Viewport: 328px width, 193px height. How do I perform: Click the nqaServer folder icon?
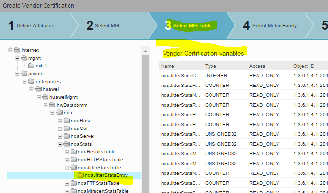pyautogui.click(x=67, y=136)
